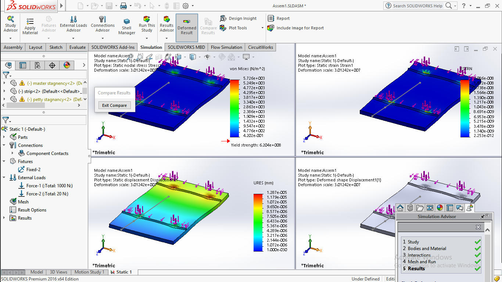The height and width of the screenshot is (282, 502).
Task: Open the PropertyManager tab
Action: click(23, 65)
